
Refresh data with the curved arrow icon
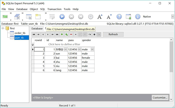[90, 34]
